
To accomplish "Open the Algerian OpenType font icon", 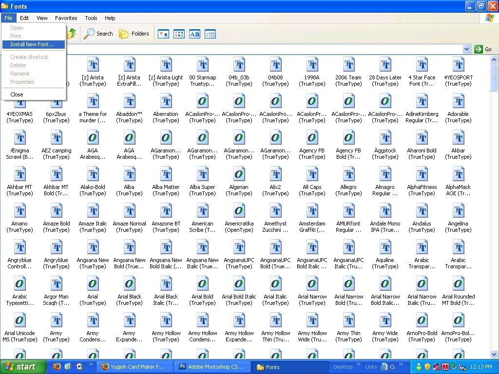I will tap(239, 174).
